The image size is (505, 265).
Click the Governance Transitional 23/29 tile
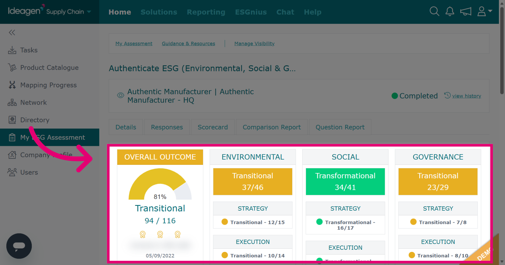click(x=438, y=181)
